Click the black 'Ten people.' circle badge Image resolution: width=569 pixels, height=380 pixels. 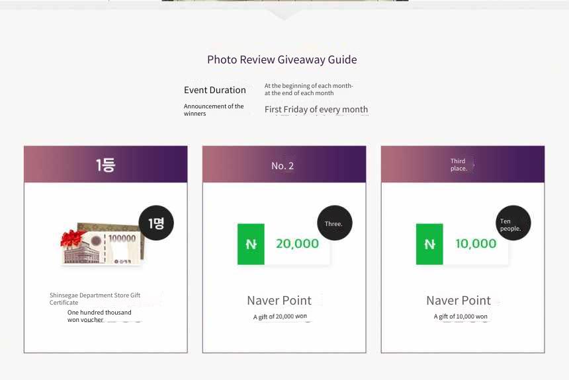click(x=513, y=223)
